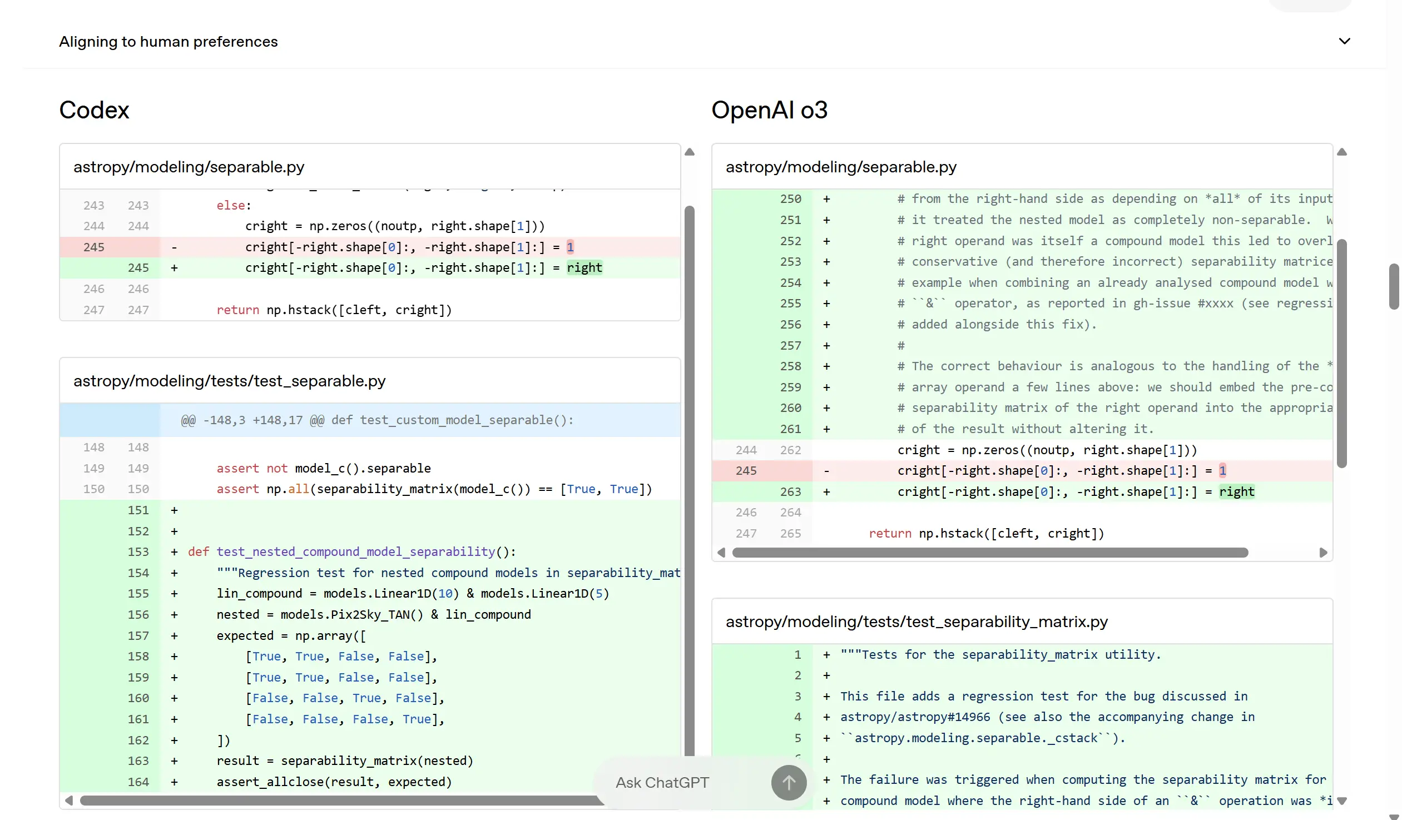Click the OpenAI o3 panel scroll-up arrow
1402x820 pixels.
point(1341,152)
